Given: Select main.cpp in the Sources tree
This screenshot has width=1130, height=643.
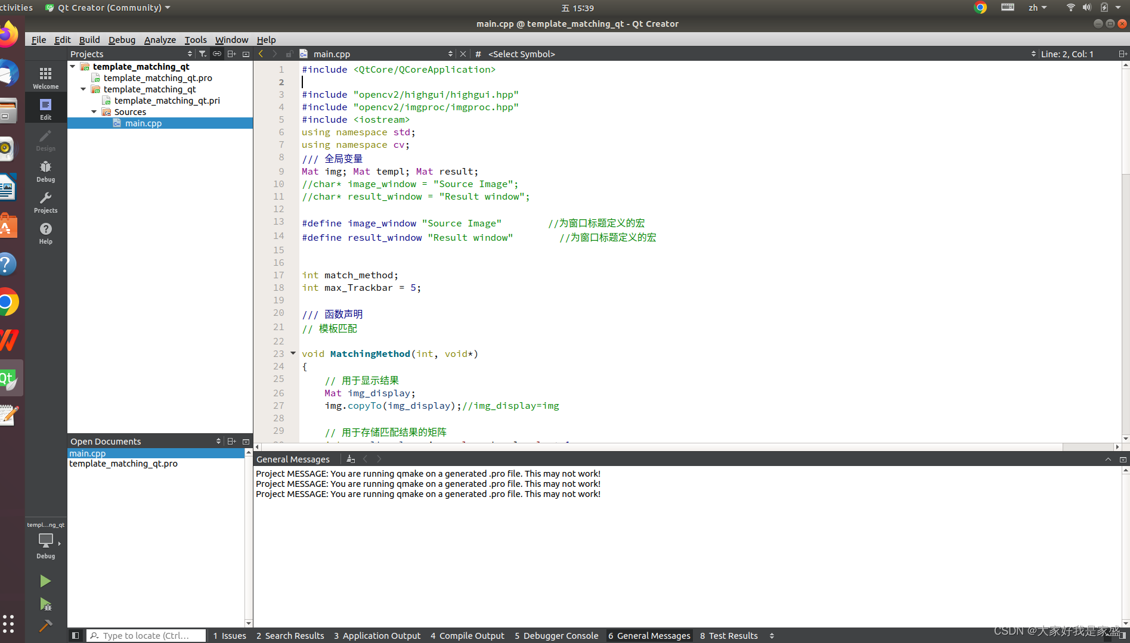Looking at the screenshot, I should click(143, 123).
